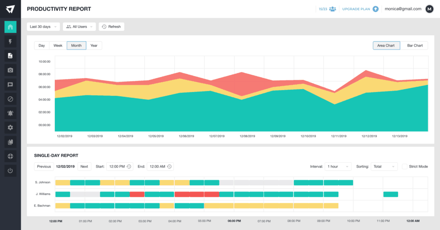Click the S. Johnson row label
This screenshot has height=230, width=440.
tap(43, 182)
